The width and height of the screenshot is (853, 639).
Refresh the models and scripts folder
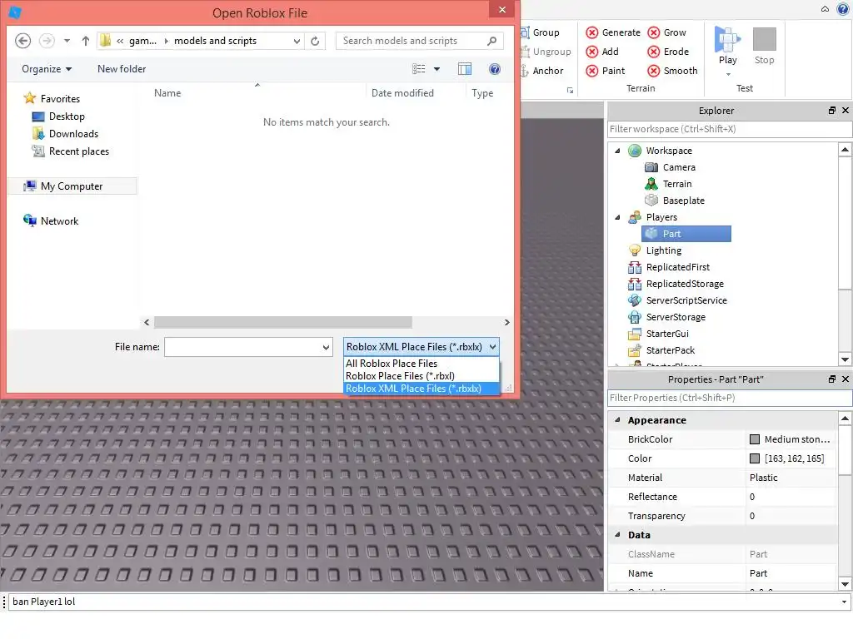[x=315, y=41]
